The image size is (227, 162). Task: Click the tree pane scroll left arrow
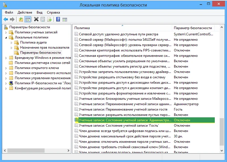(x=5, y=150)
